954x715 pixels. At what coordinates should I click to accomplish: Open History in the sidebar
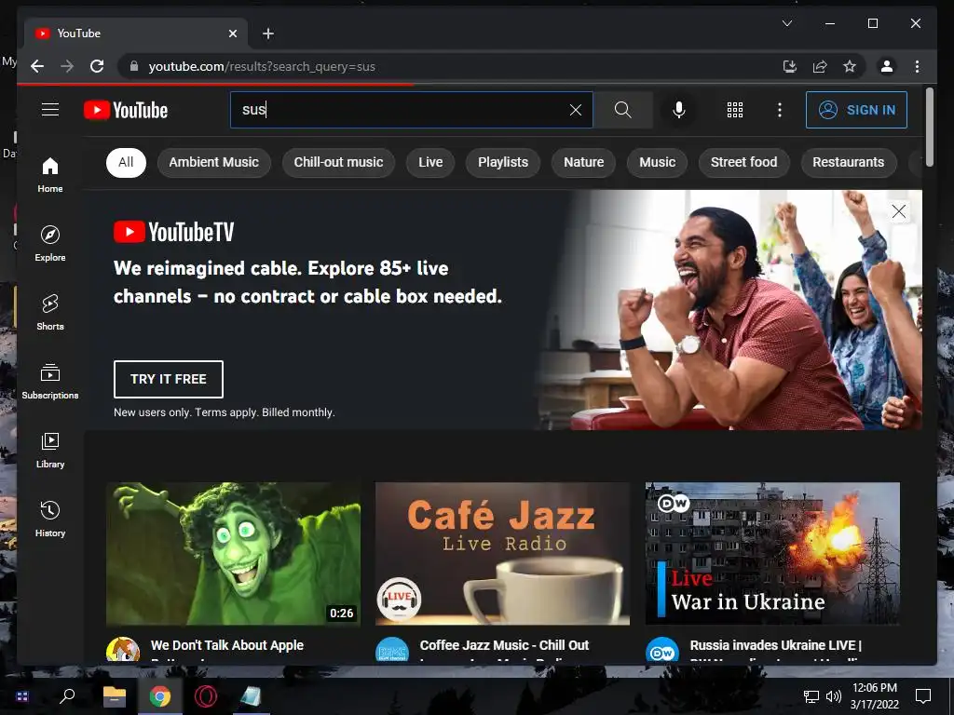pos(50,519)
